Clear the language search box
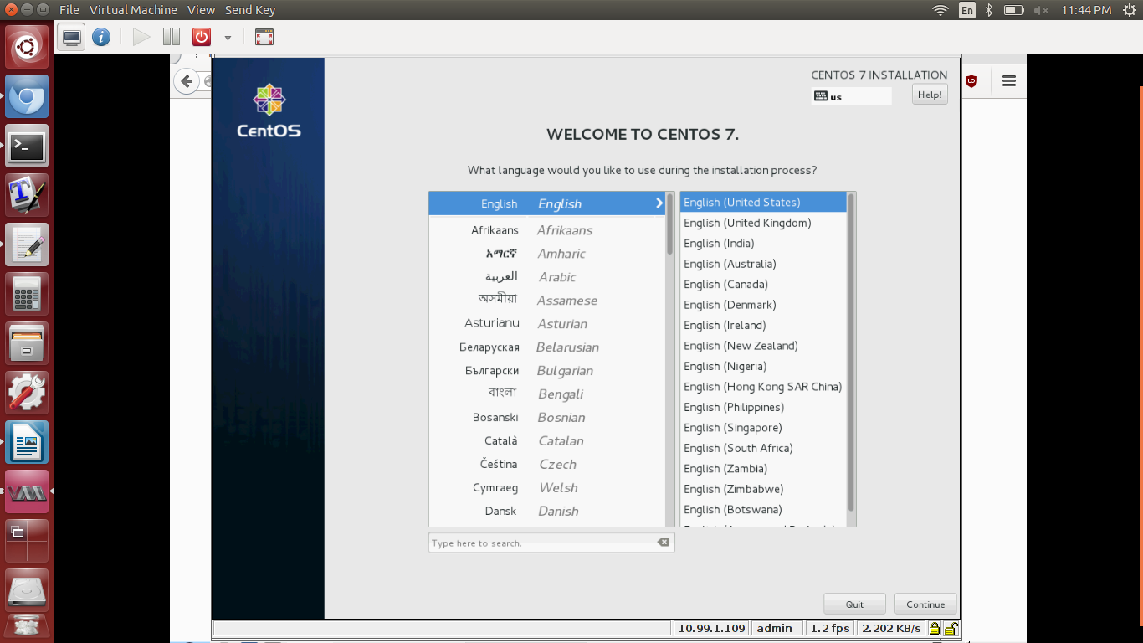The width and height of the screenshot is (1143, 643). coord(664,542)
